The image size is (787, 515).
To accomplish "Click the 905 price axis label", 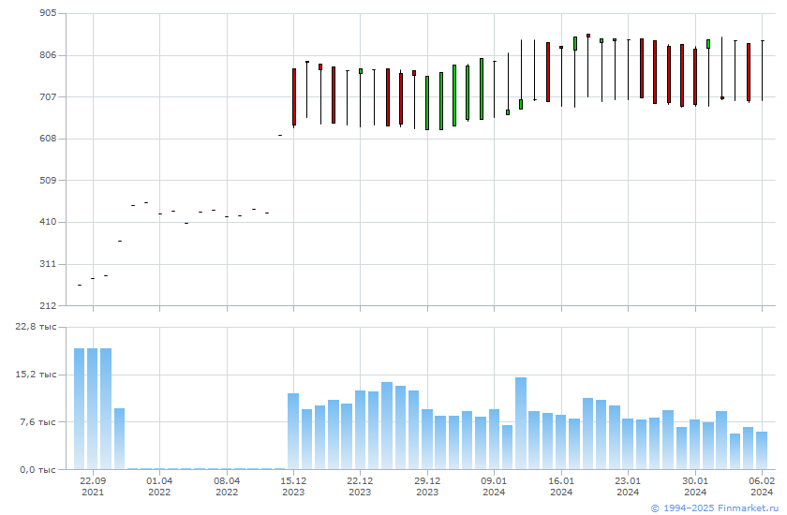I will click(48, 13).
